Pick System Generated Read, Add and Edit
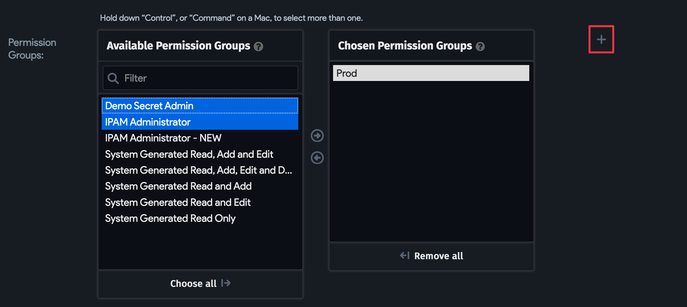Viewport: 687px width, 307px height. tap(189, 154)
